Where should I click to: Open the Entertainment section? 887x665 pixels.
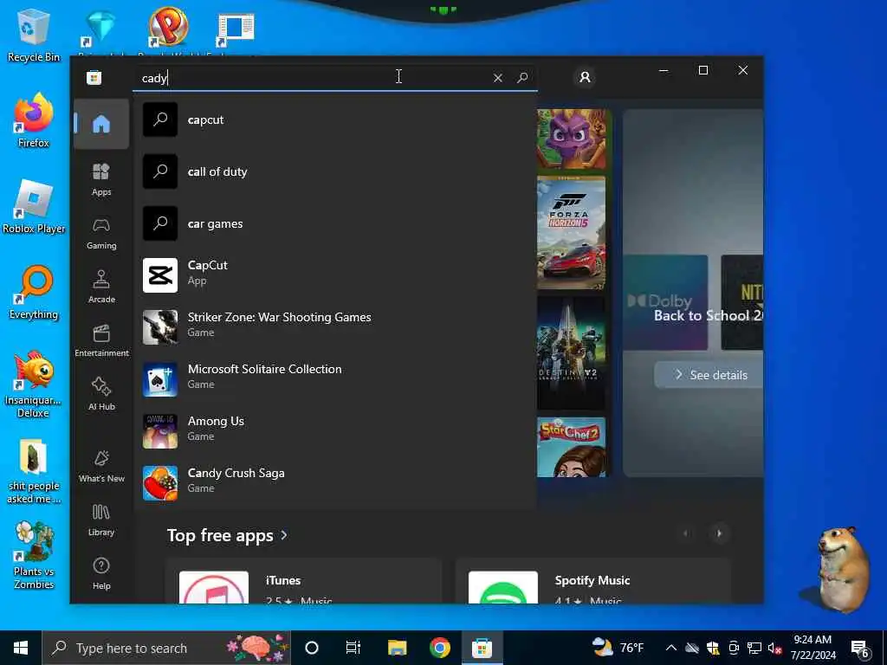click(101, 340)
